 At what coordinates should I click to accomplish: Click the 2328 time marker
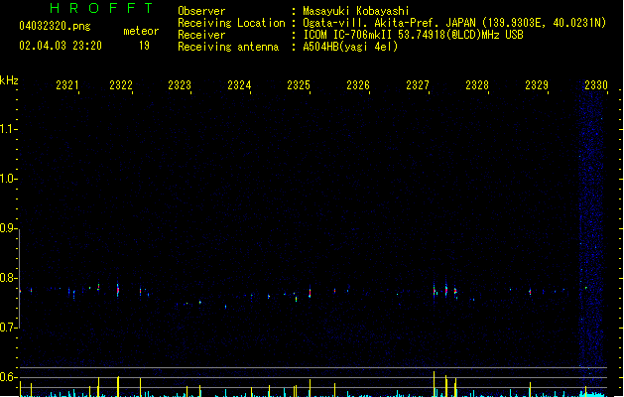477,85
